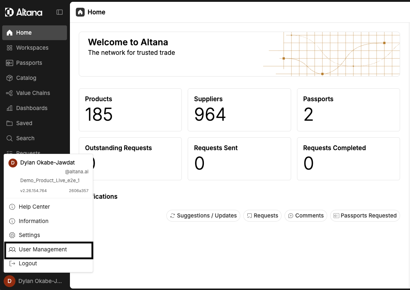Open Search in the sidebar
This screenshot has width=410, height=290.
(35, 138)
